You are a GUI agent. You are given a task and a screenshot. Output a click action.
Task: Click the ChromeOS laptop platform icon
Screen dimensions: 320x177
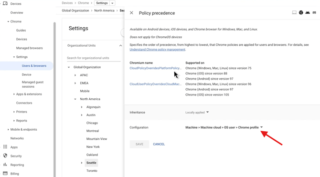tap(294, 12)
